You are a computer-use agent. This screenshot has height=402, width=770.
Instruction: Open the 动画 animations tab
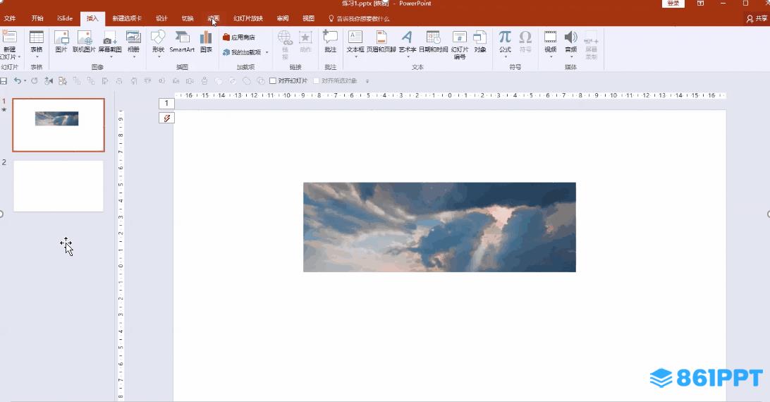(x=213, y=18)
